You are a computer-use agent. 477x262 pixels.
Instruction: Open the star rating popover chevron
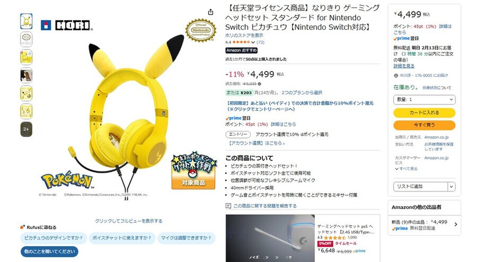pyautogui.click(x=253, y=42)
